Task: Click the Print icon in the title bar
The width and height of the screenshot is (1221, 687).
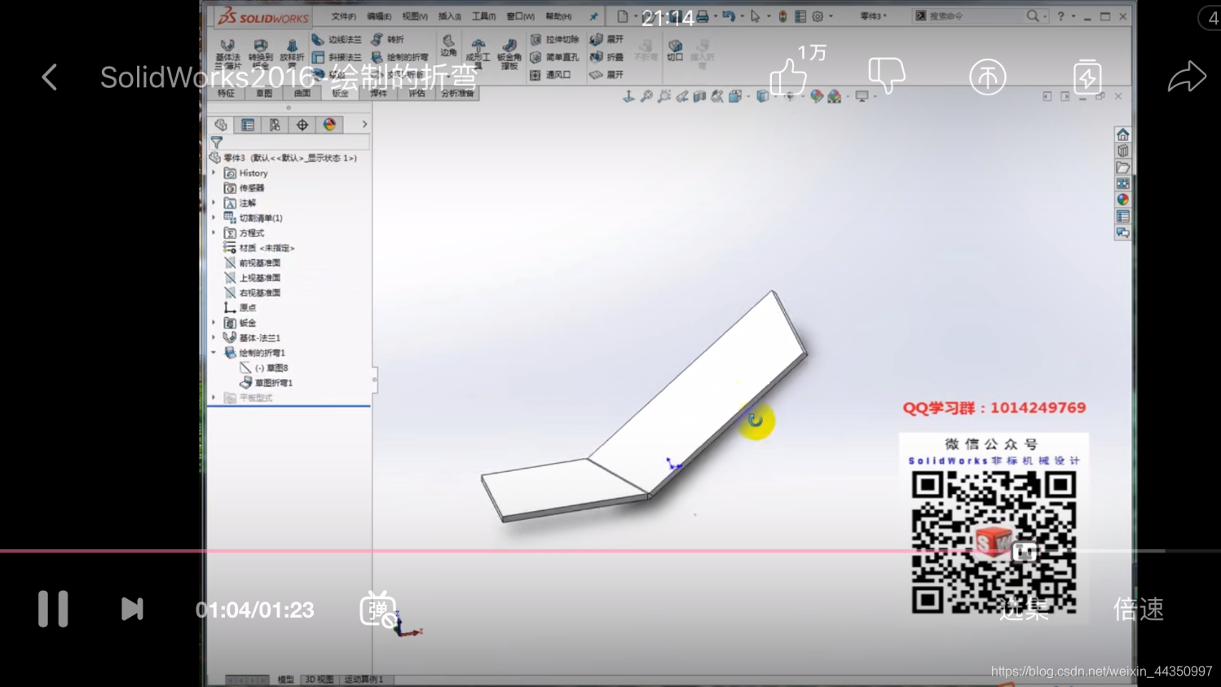Action: click(x=703, y=16)
